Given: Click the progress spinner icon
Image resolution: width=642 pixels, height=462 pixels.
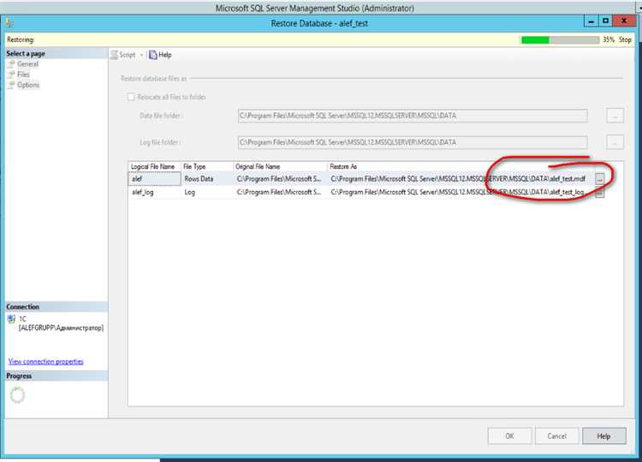Looking at the screenshot, I should [17, 395].
